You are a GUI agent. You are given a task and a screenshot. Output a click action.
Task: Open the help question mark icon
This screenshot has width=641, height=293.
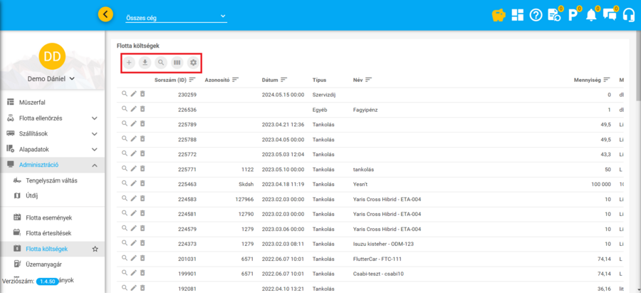(x=536, y=14)
